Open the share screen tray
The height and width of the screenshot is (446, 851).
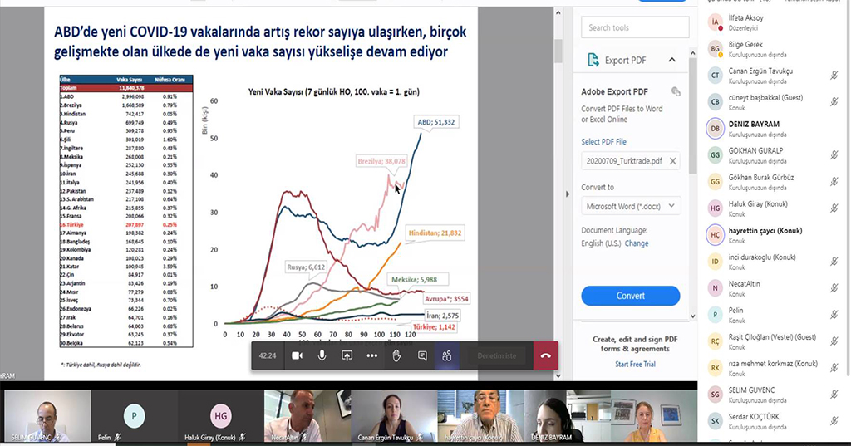tap(347, 356)
